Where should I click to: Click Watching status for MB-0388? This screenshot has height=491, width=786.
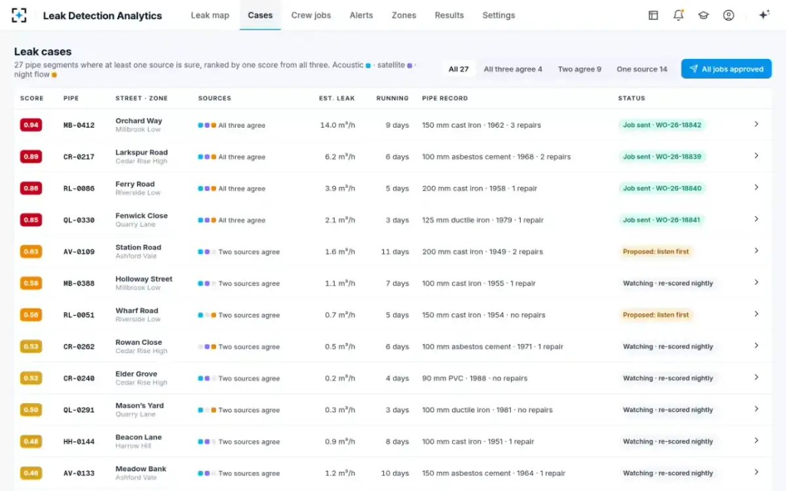coord(668,283)
